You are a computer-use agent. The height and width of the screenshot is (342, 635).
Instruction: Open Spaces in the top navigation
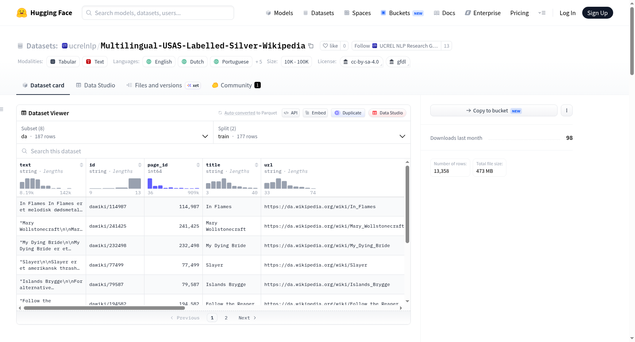(x=357, y=13)
